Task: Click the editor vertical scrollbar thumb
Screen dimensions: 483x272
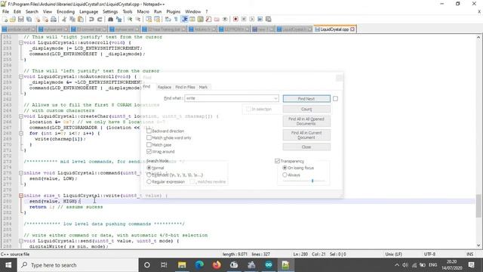Action: click(478, 206)
